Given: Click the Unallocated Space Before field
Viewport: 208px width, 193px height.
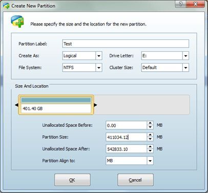Looking at the screenshot, I should (126, 125).
